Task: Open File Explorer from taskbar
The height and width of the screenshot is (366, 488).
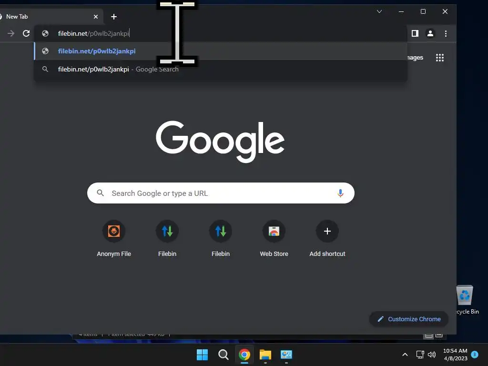Action: coord(265,355)
